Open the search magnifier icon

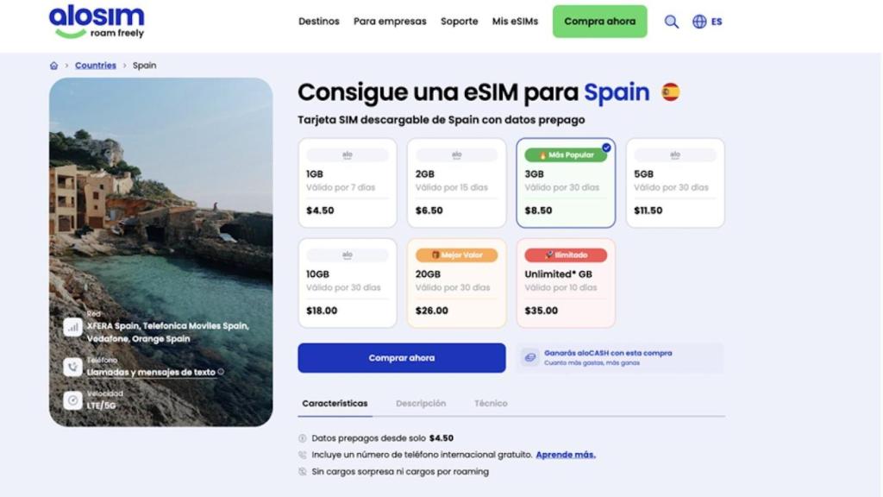click(671, 22)
